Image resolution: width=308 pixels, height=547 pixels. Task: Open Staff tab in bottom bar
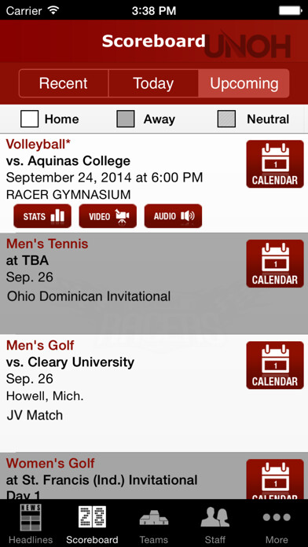(215, 523)
